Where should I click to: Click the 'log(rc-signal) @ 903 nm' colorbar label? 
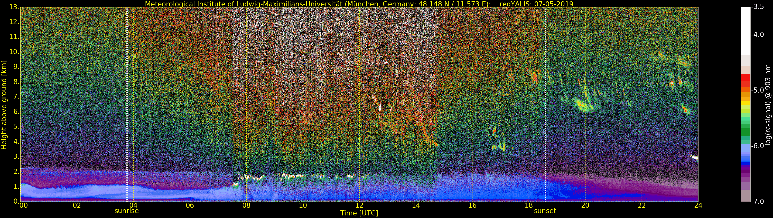[x=768, y=104]
